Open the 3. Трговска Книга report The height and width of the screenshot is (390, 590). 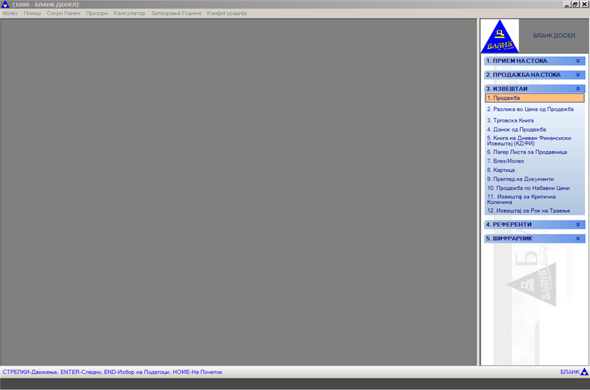tap(510, 120)
